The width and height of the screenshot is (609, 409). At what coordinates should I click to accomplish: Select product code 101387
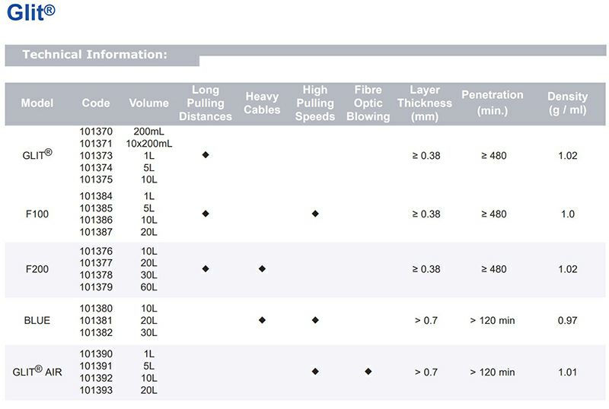point(96,232)
